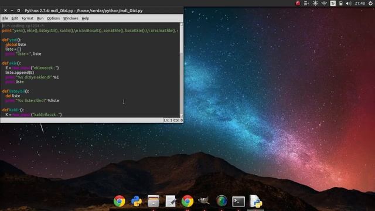The image size is (375, 211).
Task: Launch GIMP from the dock
Action: [204, 200]
